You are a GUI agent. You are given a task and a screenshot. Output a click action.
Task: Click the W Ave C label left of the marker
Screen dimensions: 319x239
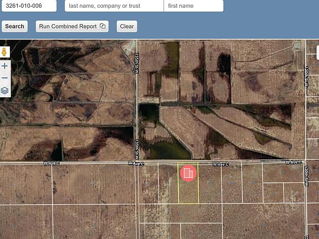tap(136, 164)
